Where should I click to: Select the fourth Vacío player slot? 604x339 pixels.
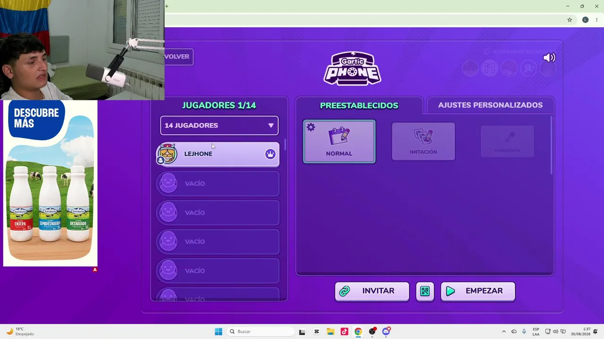(x=218, y=271)
